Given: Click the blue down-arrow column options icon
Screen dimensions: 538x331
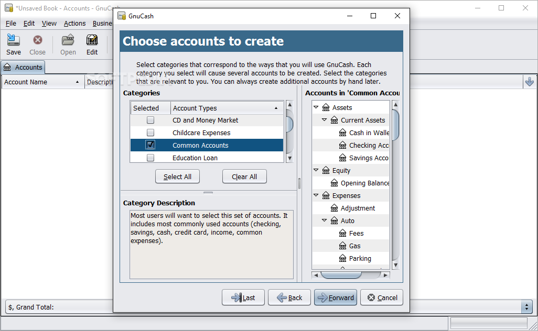Looking at the screenshot, I should click(530, 82).
